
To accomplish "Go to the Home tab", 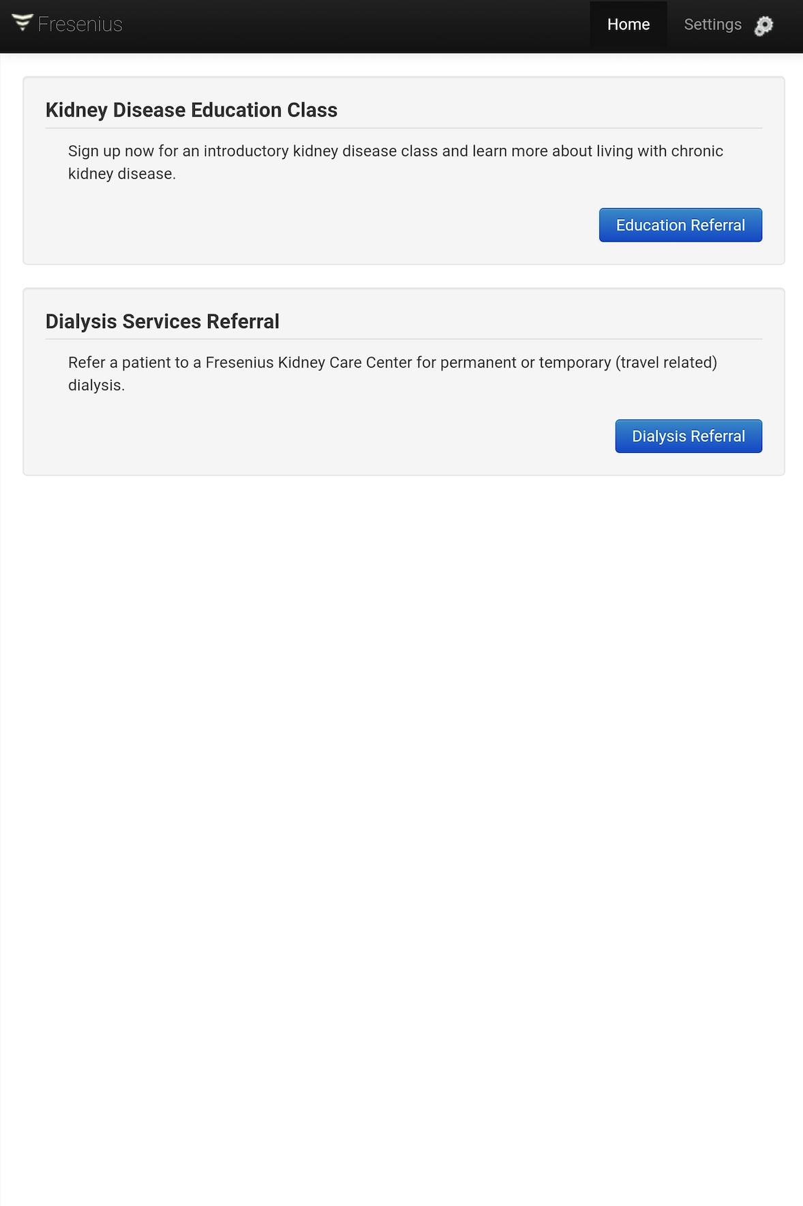I will [628, 25].
